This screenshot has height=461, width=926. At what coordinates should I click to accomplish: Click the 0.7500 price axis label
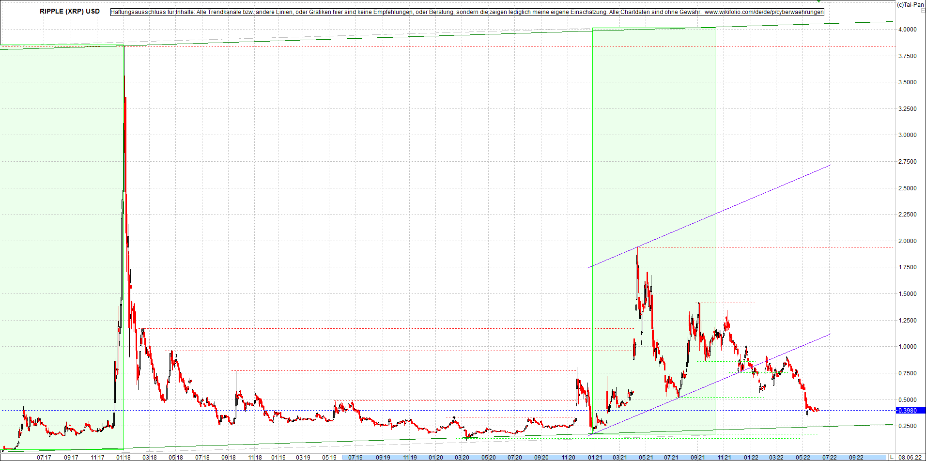908,373
